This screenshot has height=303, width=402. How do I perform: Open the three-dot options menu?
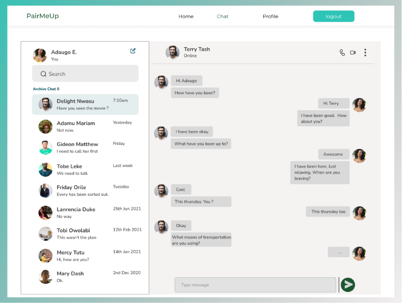coord(365,53)
